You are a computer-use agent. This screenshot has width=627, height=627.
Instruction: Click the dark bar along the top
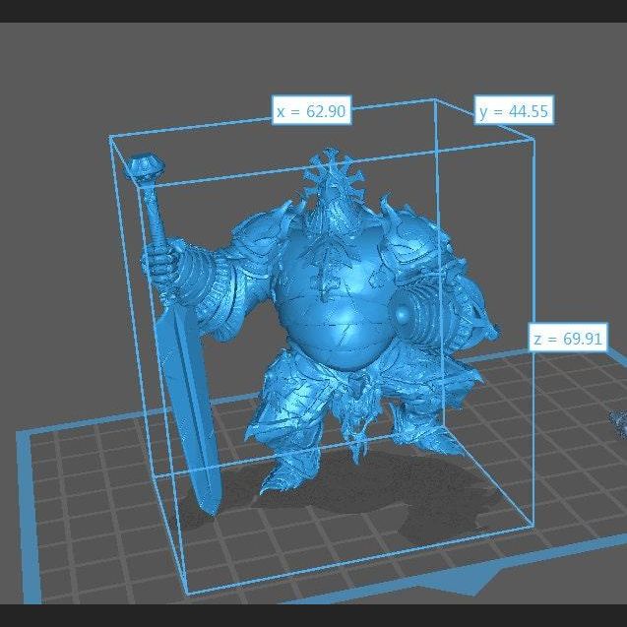click(x=313, y=11)
